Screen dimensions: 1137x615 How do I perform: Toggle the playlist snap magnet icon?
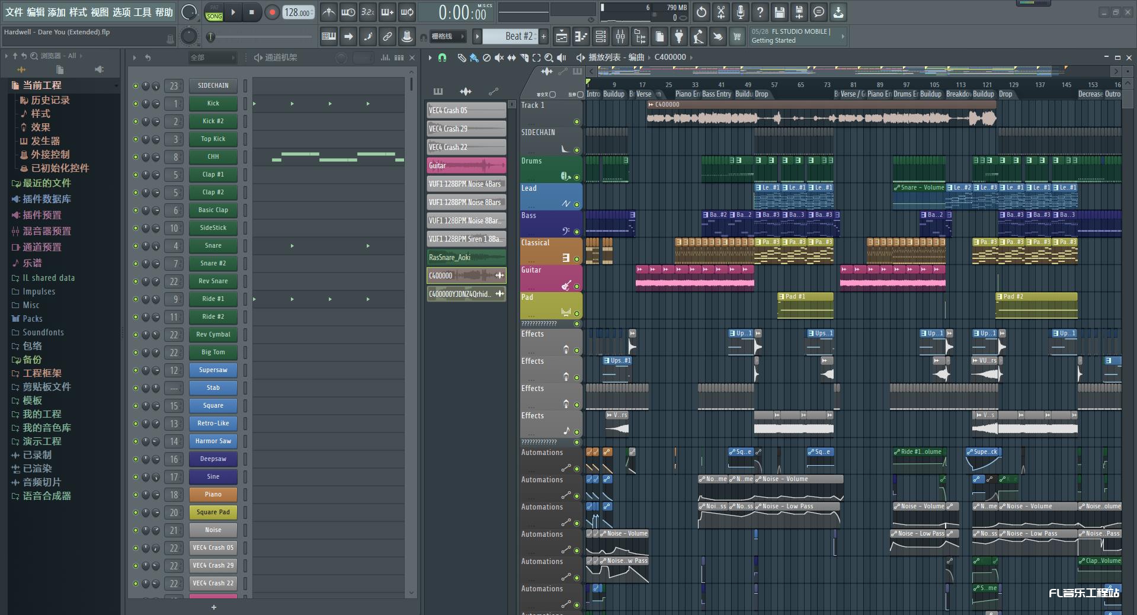(442, 57)
